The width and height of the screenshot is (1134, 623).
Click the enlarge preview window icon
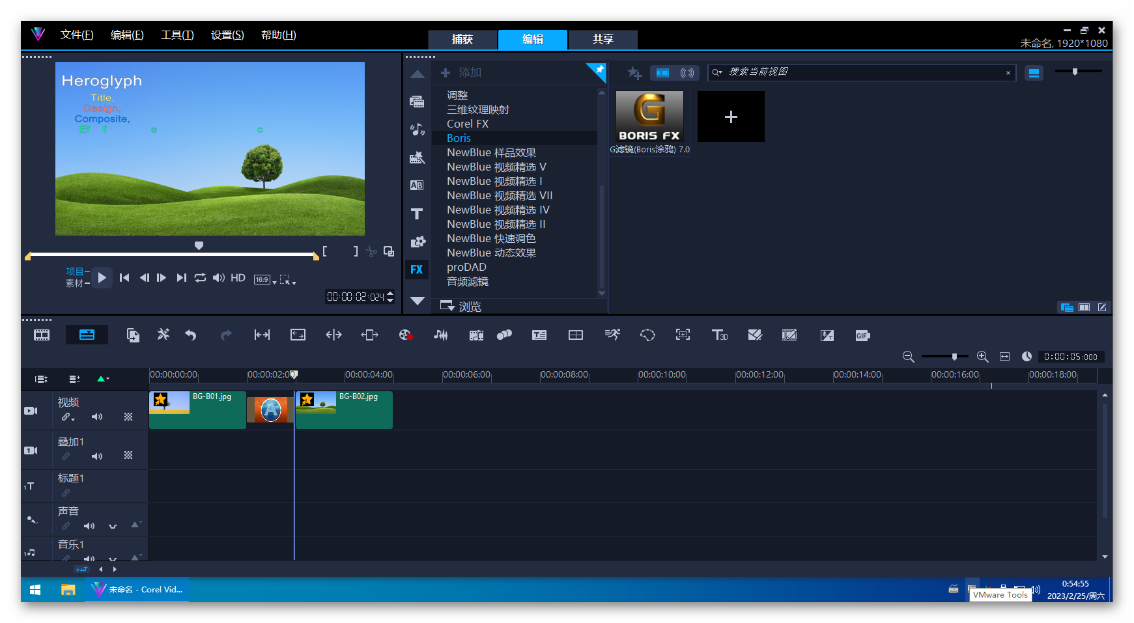point(389,251)
